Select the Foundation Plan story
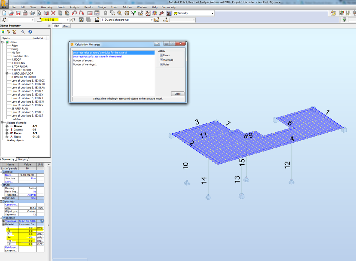 20,56
